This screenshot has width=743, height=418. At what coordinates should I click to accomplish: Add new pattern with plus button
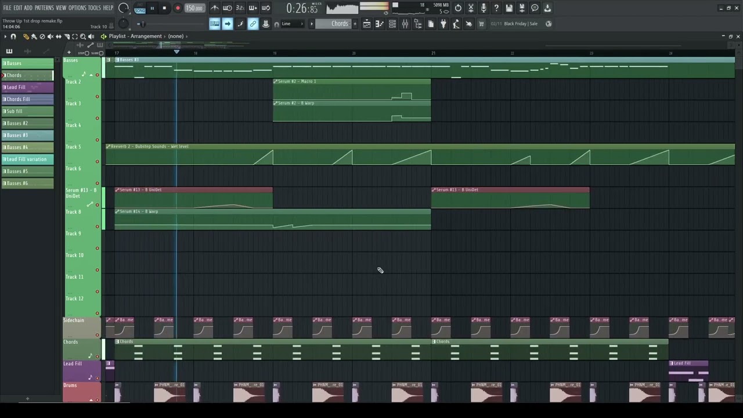(355, 24)
